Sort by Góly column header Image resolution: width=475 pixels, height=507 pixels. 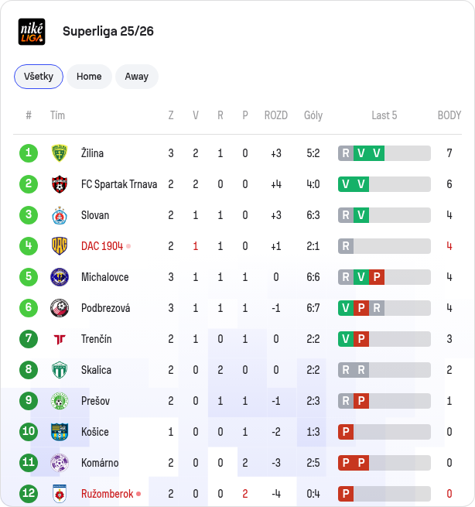tap(313, 115)
